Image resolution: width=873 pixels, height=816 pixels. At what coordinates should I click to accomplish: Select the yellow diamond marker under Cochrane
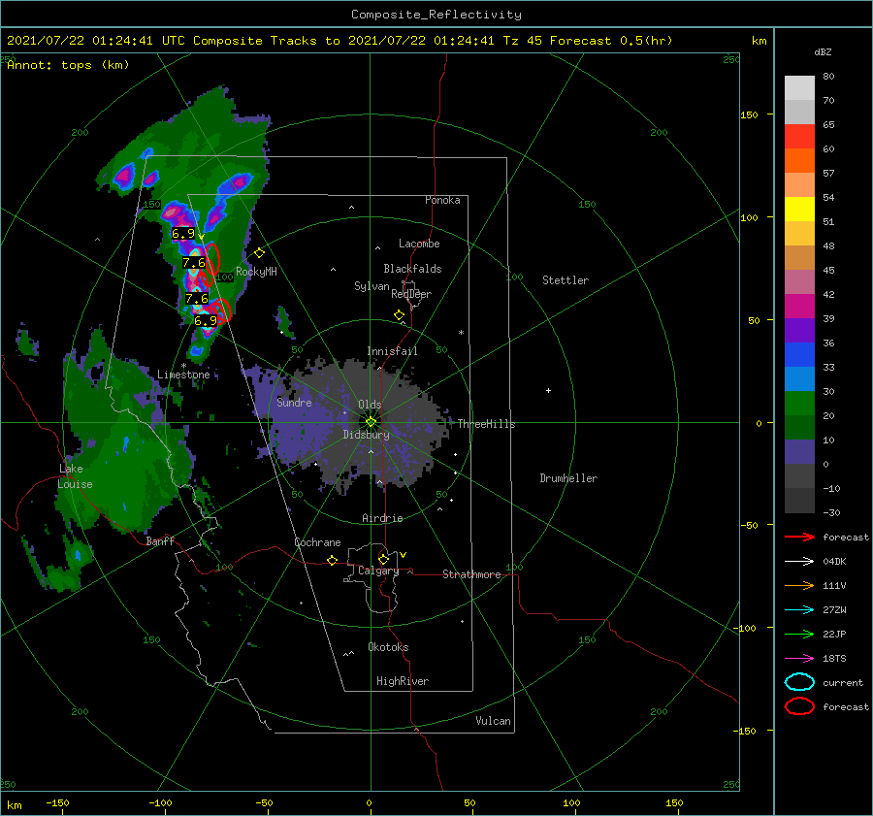point(332,561)
